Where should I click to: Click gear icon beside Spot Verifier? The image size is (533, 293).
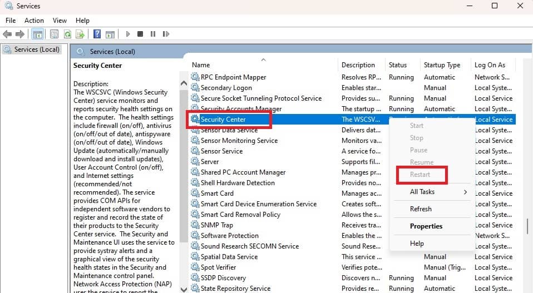[195, 267]
